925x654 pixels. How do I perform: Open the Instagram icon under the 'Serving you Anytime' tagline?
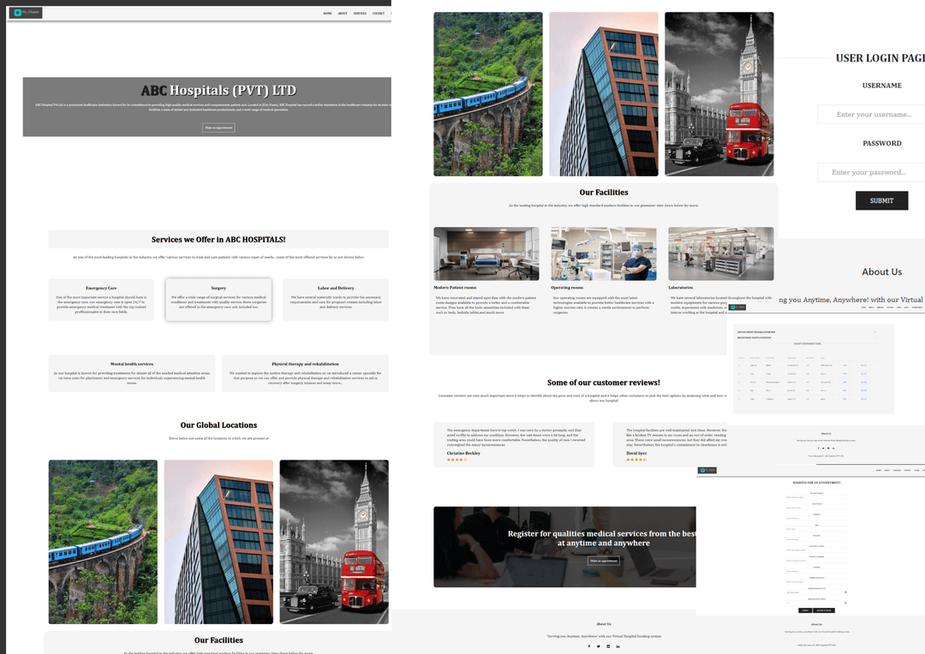608,646
